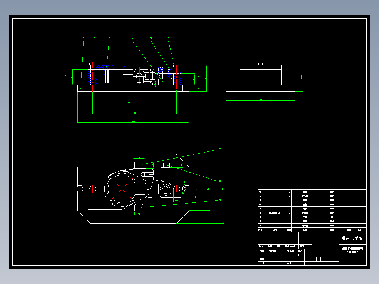This screenshot has height=284, width=379.
Task: Select part callout number 8 label
Action: [220, 181]
